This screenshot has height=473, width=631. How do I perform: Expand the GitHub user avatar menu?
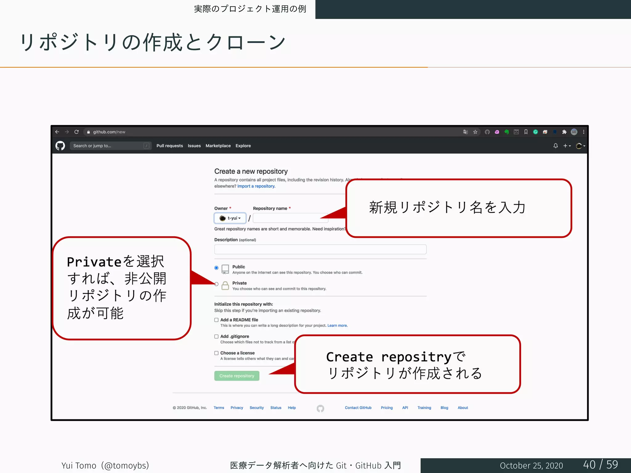tap(580, 146)
